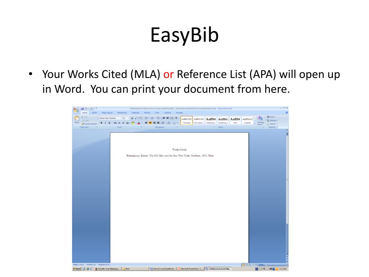
Task: Click the Windows Start button
Action: [77, 269]
